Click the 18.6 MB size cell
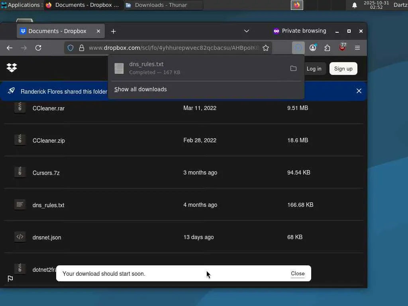408x306 pixels. 297,140
